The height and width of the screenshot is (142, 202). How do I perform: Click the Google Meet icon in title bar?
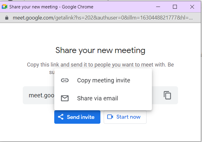[5, 7]
